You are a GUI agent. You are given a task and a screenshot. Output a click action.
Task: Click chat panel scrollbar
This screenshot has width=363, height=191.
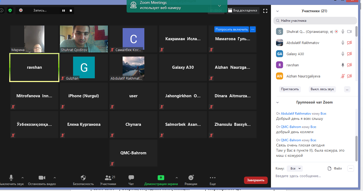pos(356,148)
